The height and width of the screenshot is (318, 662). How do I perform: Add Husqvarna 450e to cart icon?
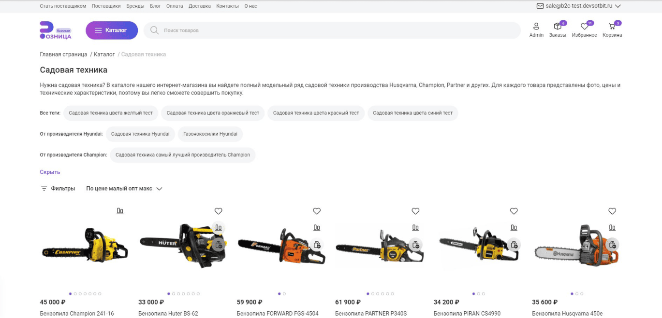612,245
